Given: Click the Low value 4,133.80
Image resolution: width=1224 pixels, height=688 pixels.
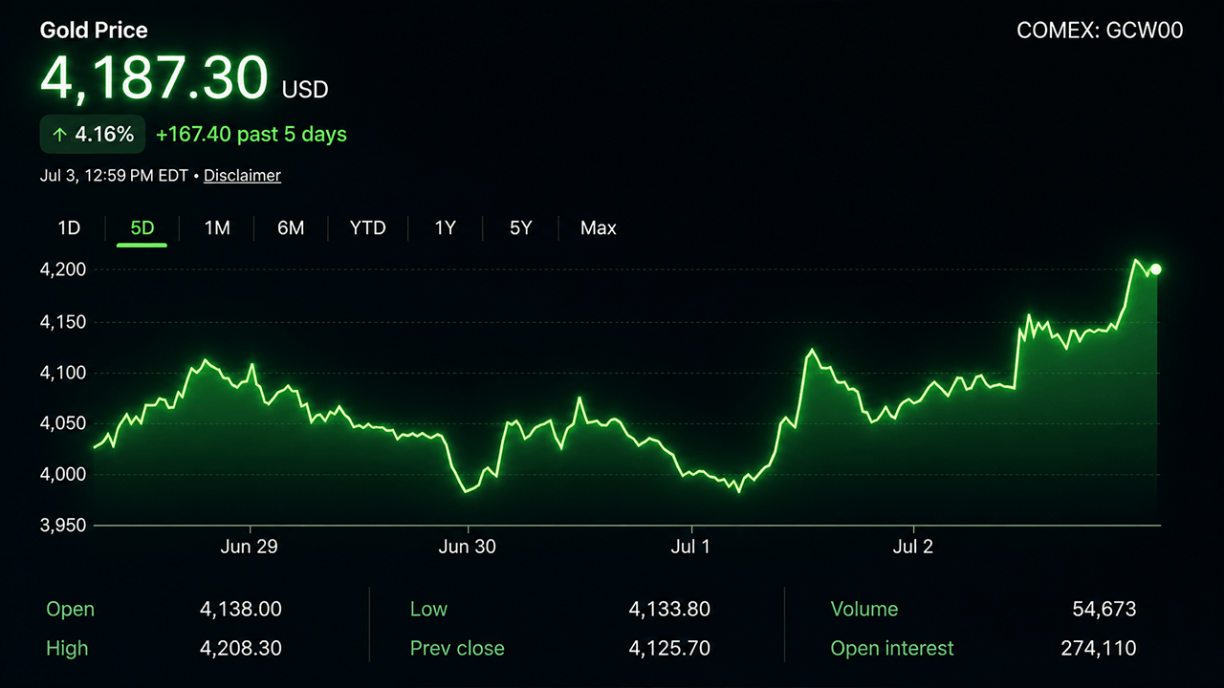Looking at the screenshot, I should (x=669, y=610).
